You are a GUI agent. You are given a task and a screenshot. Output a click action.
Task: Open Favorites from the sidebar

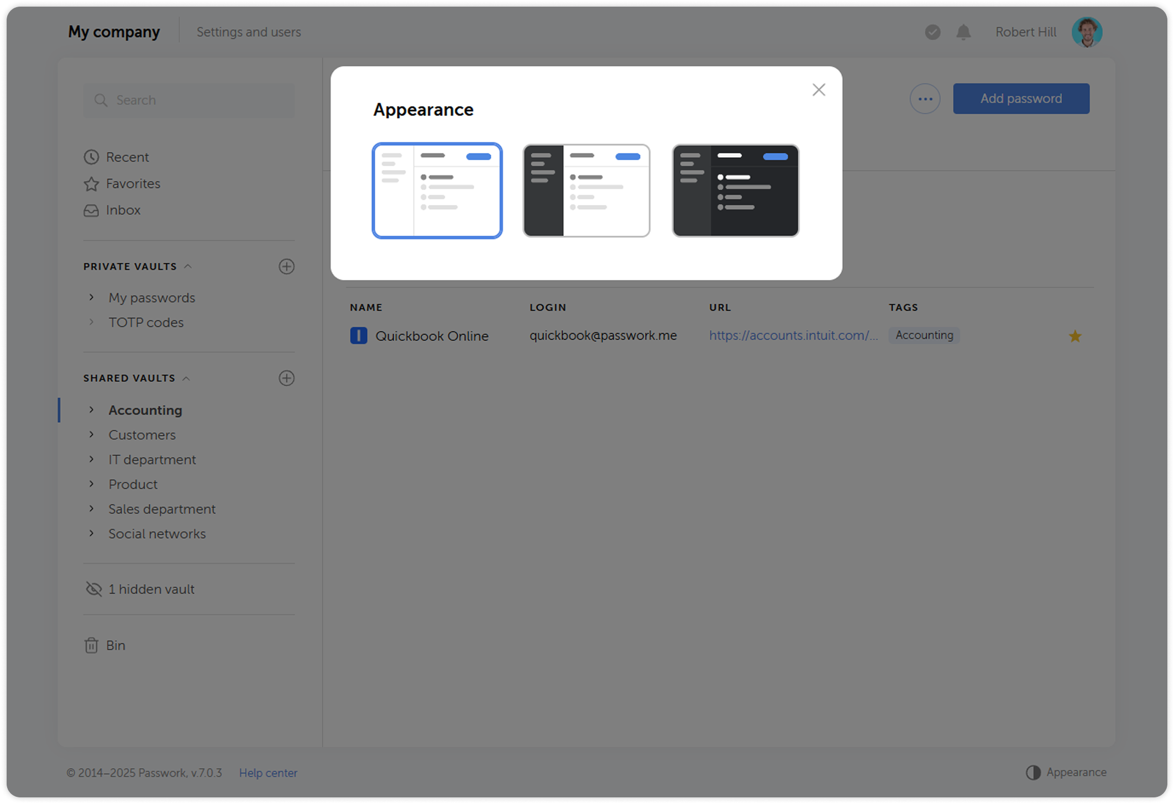pos(133,183)
